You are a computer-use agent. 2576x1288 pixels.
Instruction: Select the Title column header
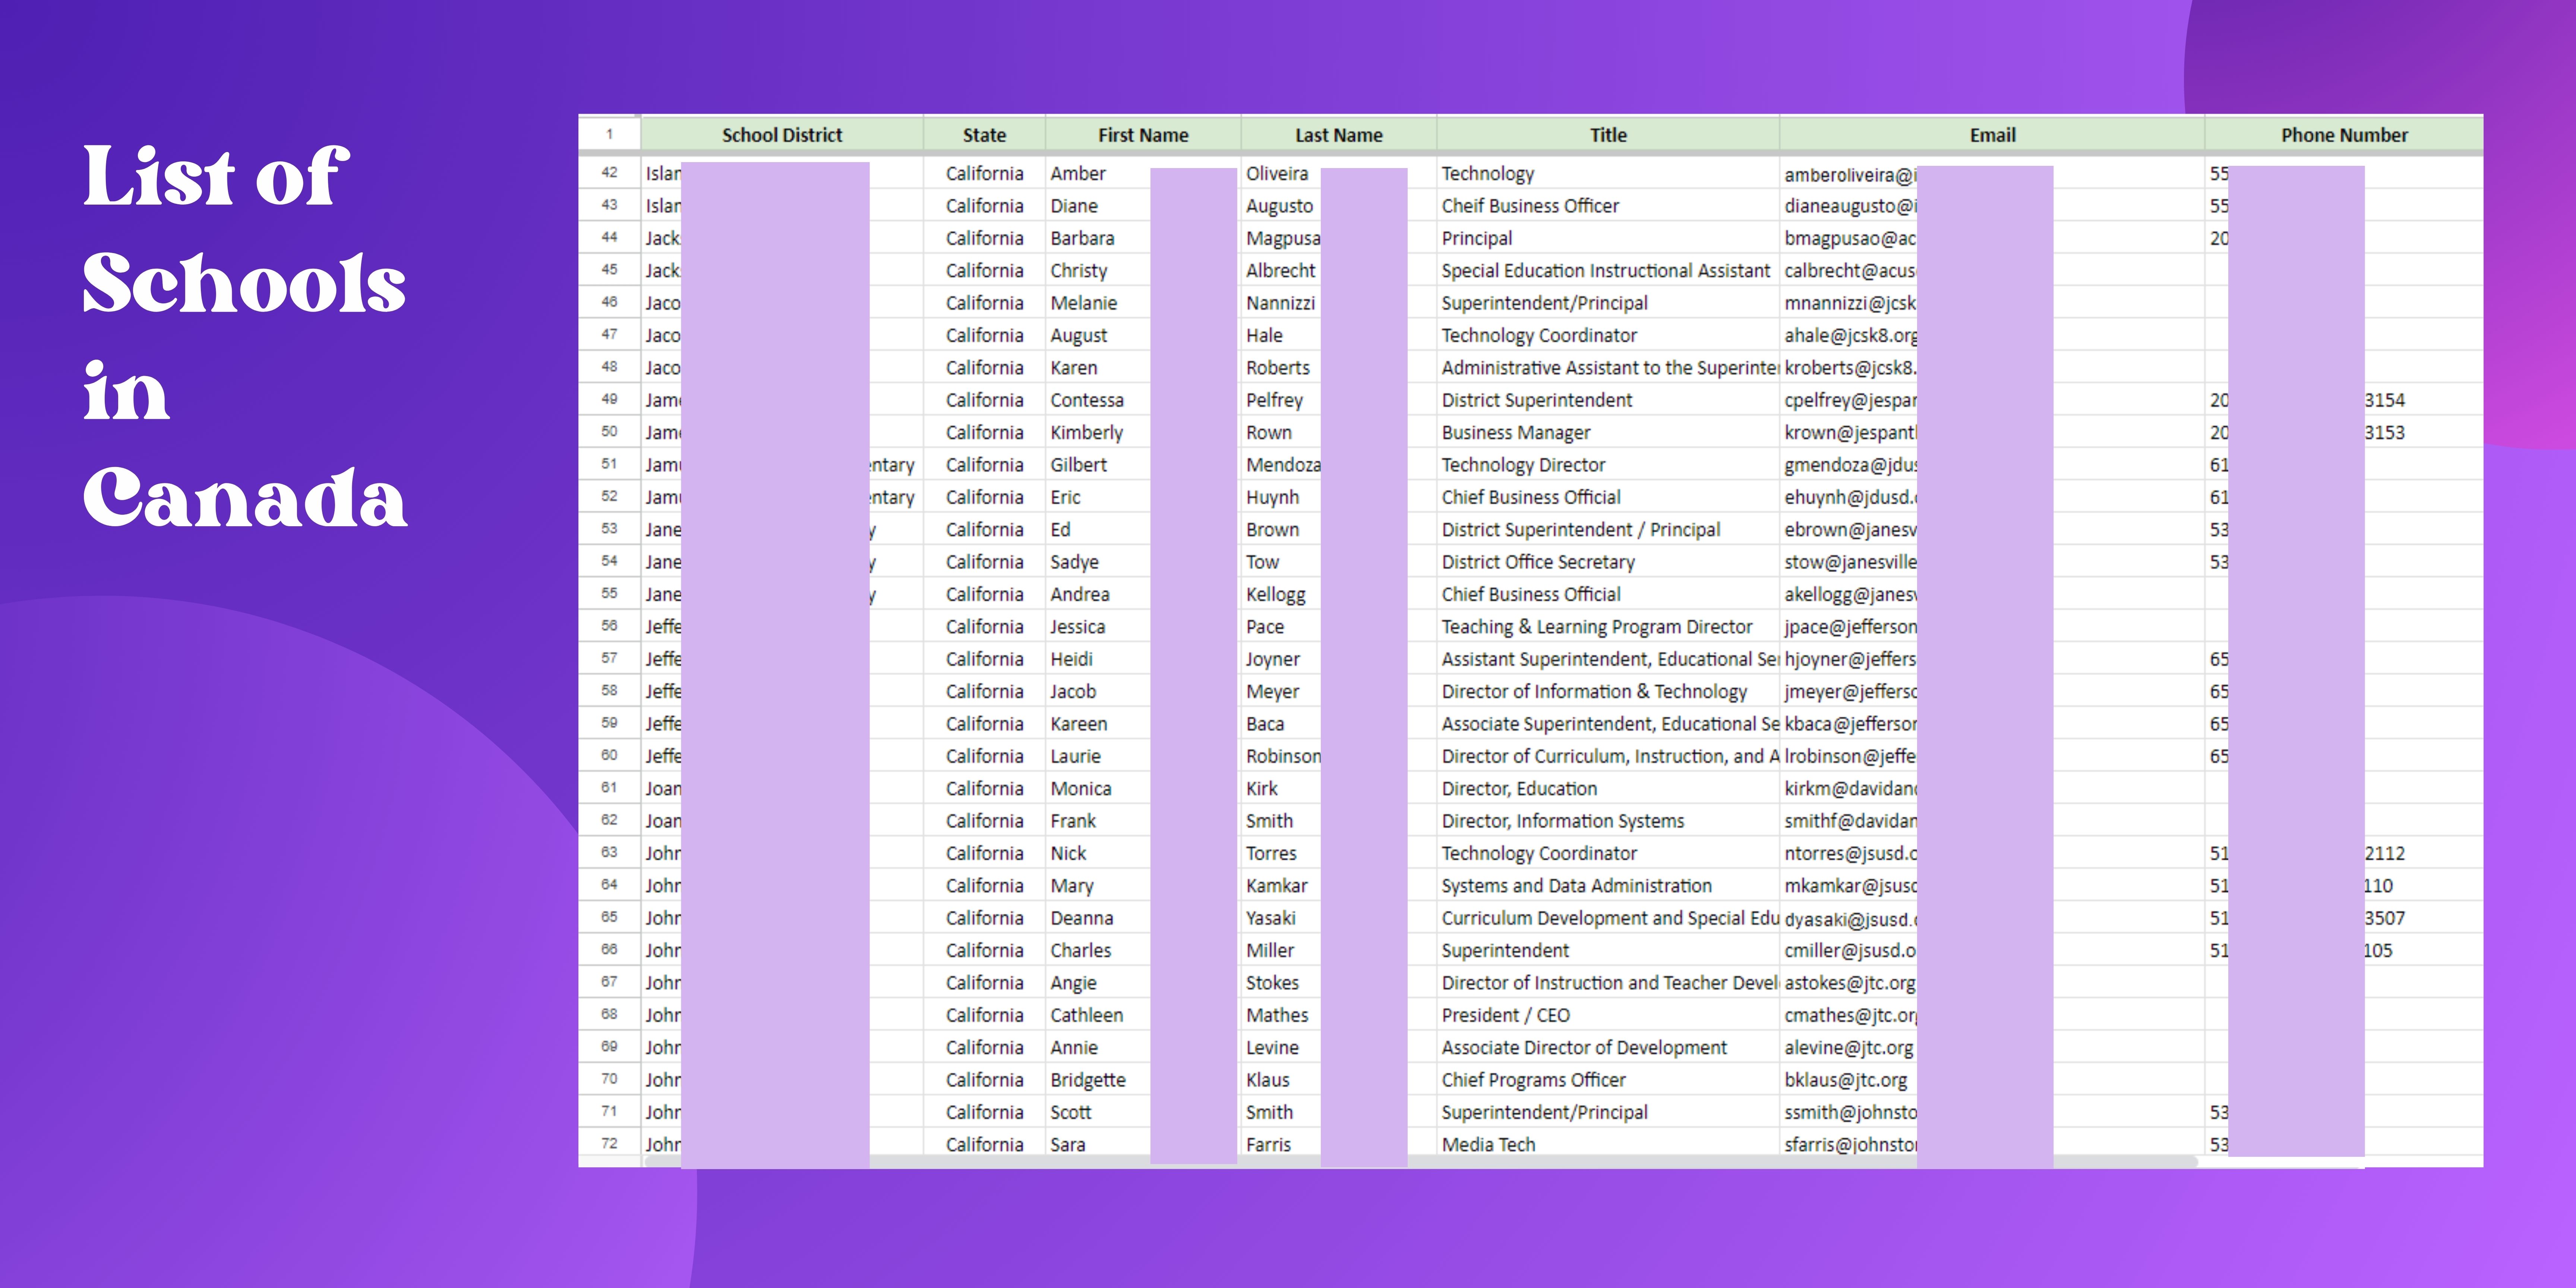click(1608, 135)
